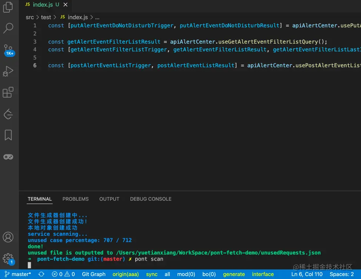This screenshot has height=279, width=361.
Task: Change indentation via Spaces: 2
Action: click(x=341, y=274)
